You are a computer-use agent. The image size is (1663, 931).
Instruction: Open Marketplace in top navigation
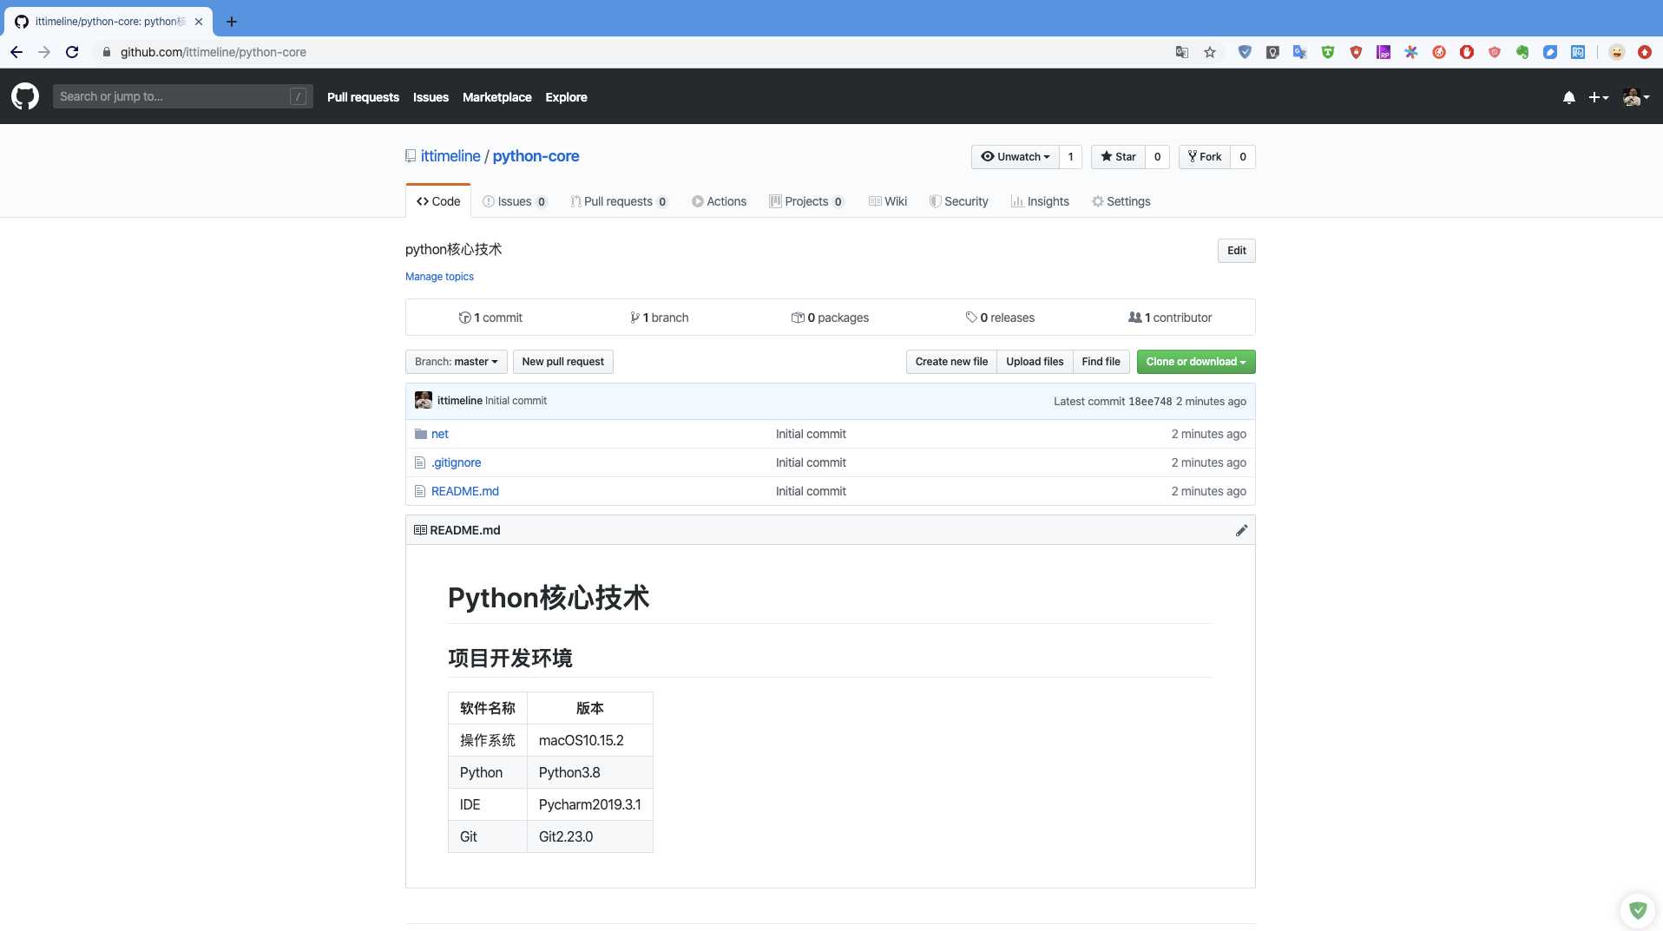(x=496, y=97)
